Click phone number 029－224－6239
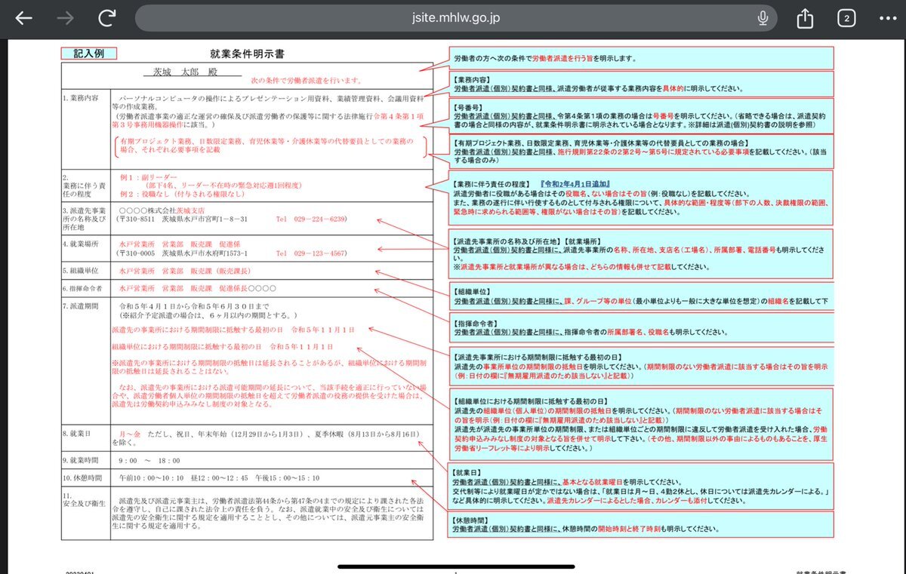 320,219
